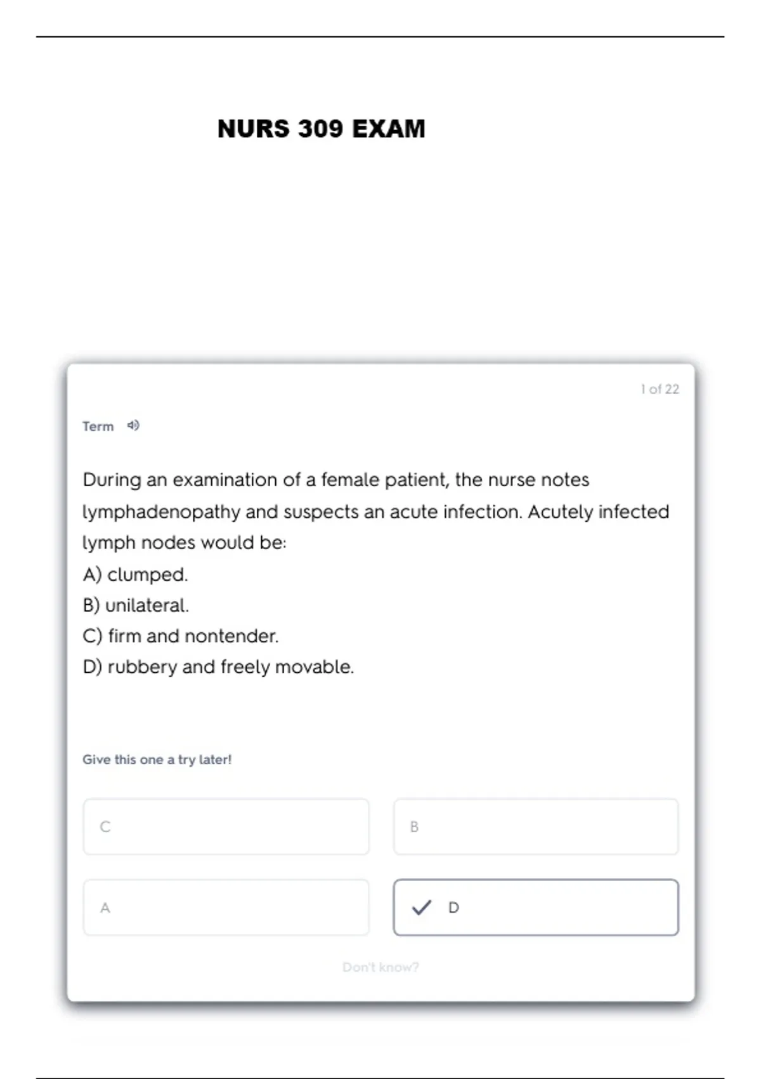Image resolution: width=761 pixels, height=1079 pixels.
Task: Click the checkmark icon beside answer D
Action: (422, 908)
